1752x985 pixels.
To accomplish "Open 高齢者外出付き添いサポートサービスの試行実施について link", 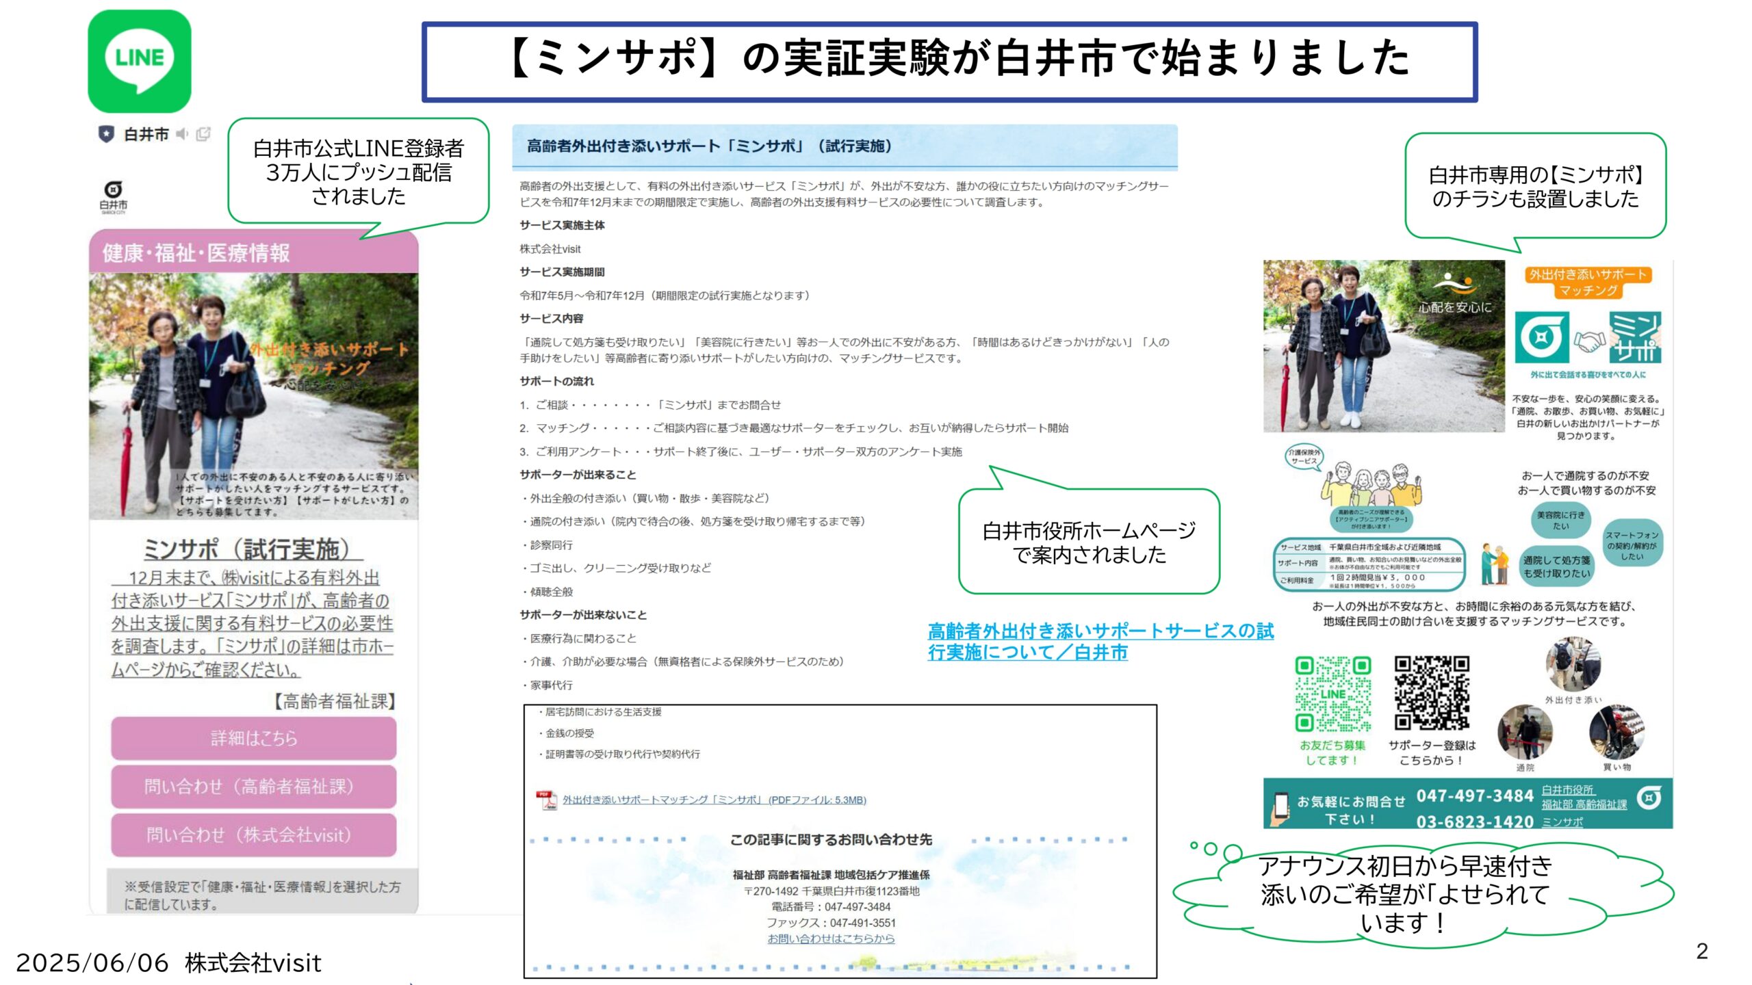I will [x=1100, y=641].
